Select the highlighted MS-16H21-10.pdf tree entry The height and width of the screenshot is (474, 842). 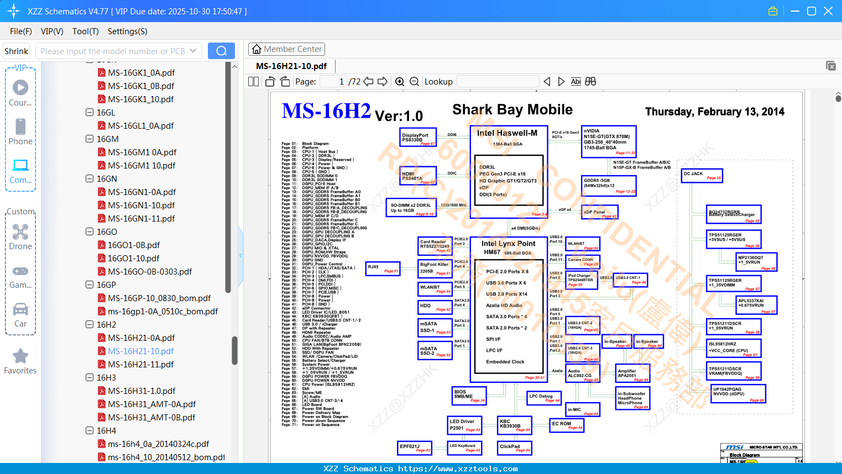141,351
